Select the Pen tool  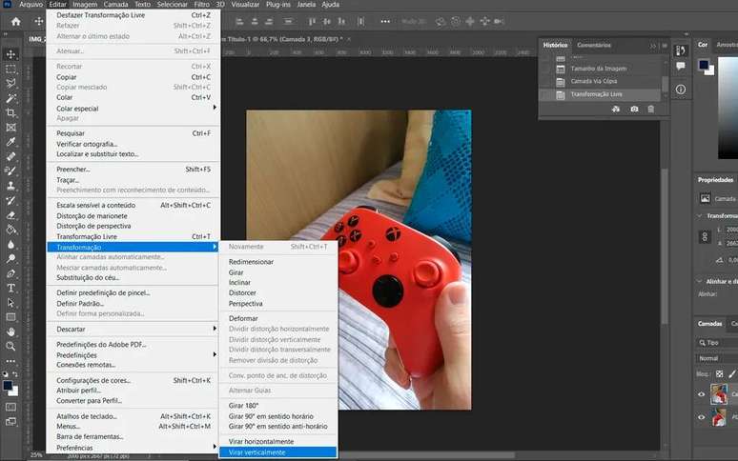pos(10,273)
